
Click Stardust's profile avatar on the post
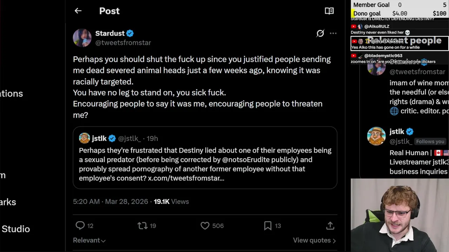82,37
